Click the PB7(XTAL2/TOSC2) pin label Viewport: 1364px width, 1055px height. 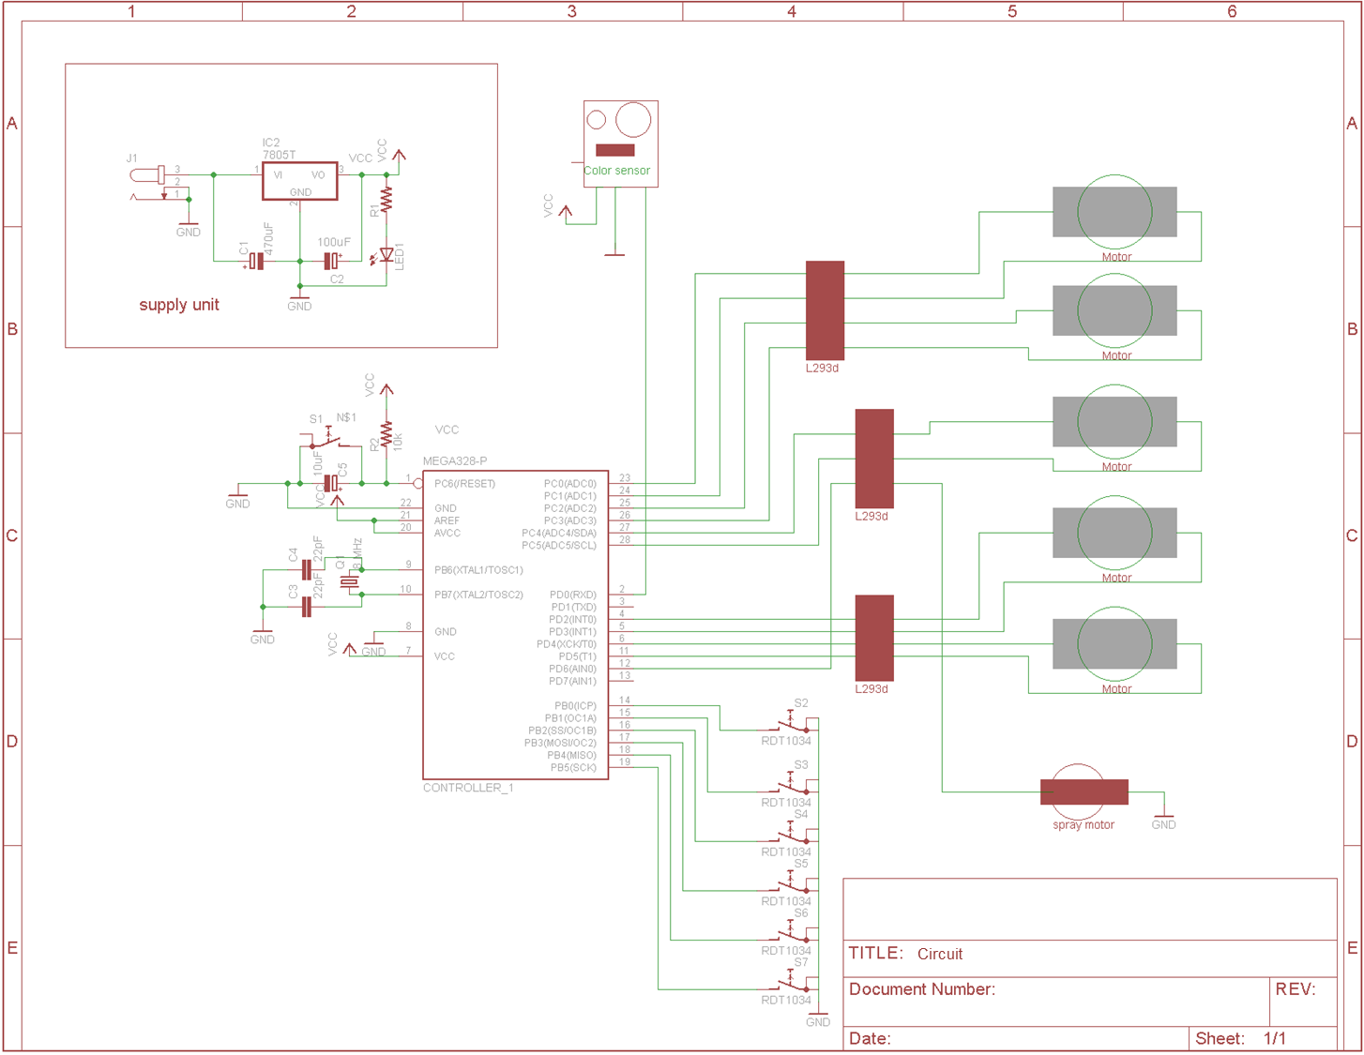click(x=478, y=595)
